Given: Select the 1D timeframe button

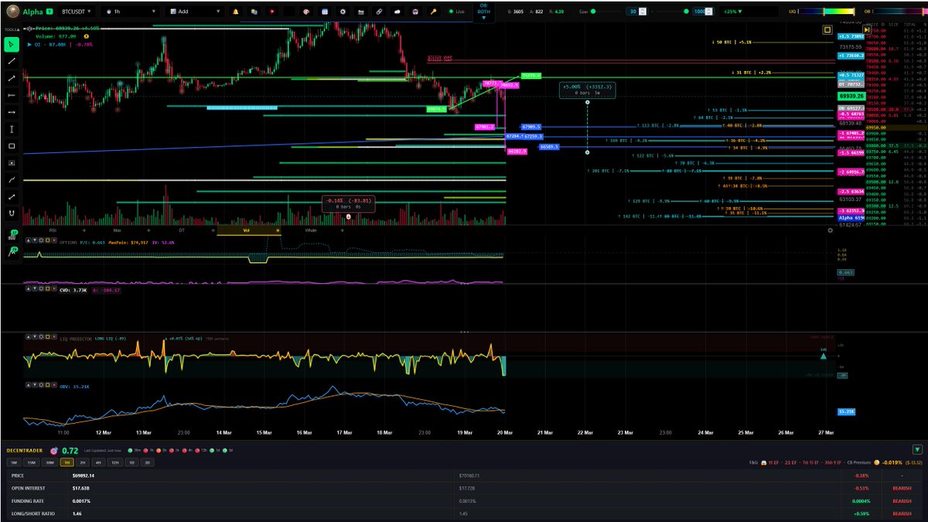Looking at the screenshot, I should click(x=131, y=462).
